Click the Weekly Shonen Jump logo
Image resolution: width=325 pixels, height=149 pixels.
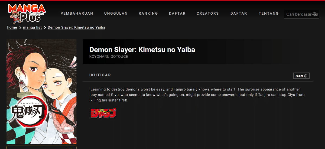click(x=103, y=113)
